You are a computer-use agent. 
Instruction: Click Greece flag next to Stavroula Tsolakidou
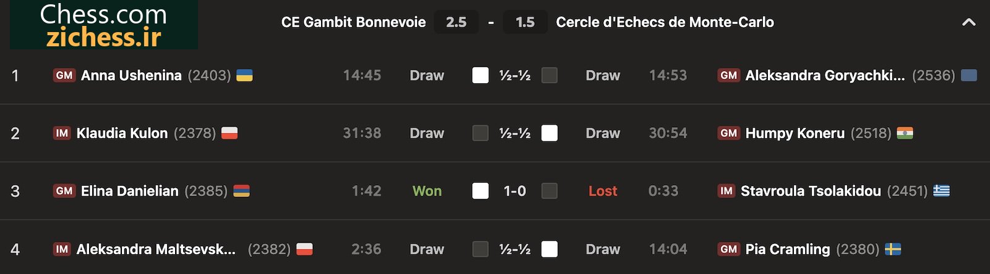(941, 191)
